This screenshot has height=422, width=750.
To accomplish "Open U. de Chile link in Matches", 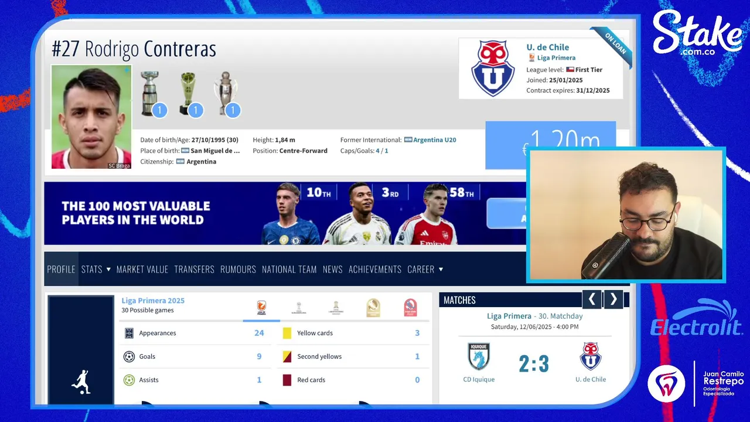I will 591,380.
